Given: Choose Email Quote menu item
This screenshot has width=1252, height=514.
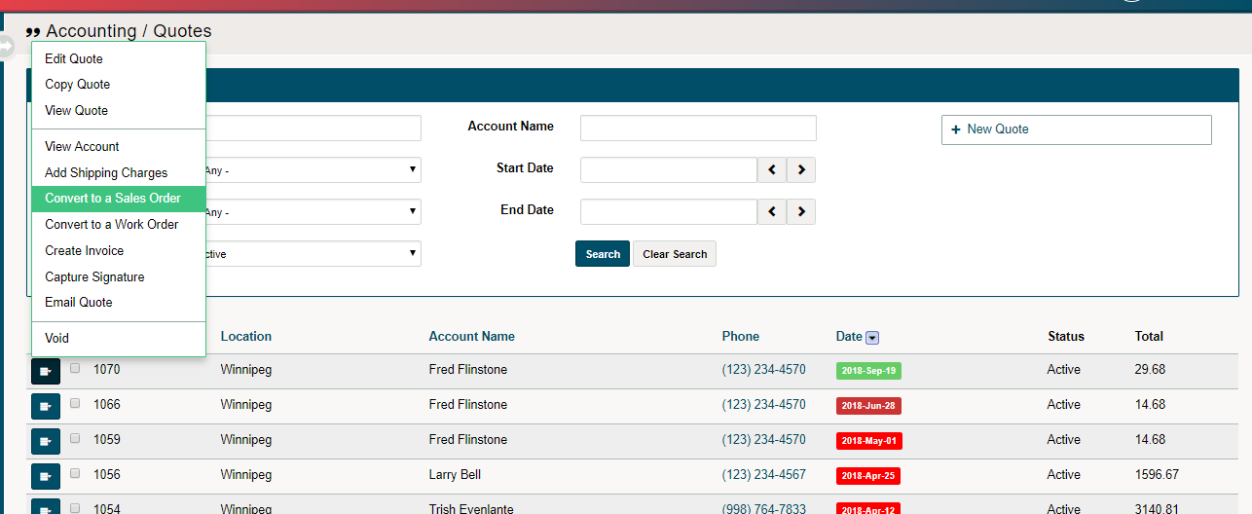Looking at the screenshot, I should click(x=119, y=303).
